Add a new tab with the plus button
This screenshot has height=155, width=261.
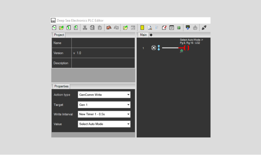(x=151, y=35)
